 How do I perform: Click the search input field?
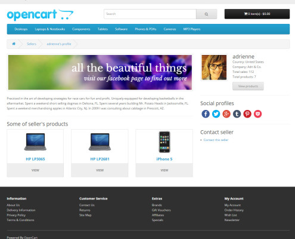coord(150,14)
